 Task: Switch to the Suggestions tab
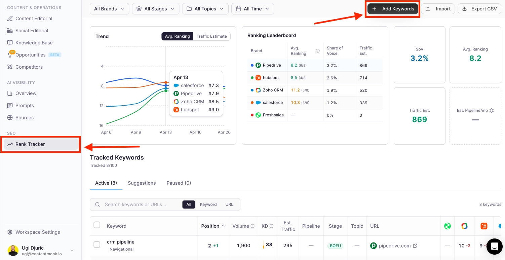point(142,183)
